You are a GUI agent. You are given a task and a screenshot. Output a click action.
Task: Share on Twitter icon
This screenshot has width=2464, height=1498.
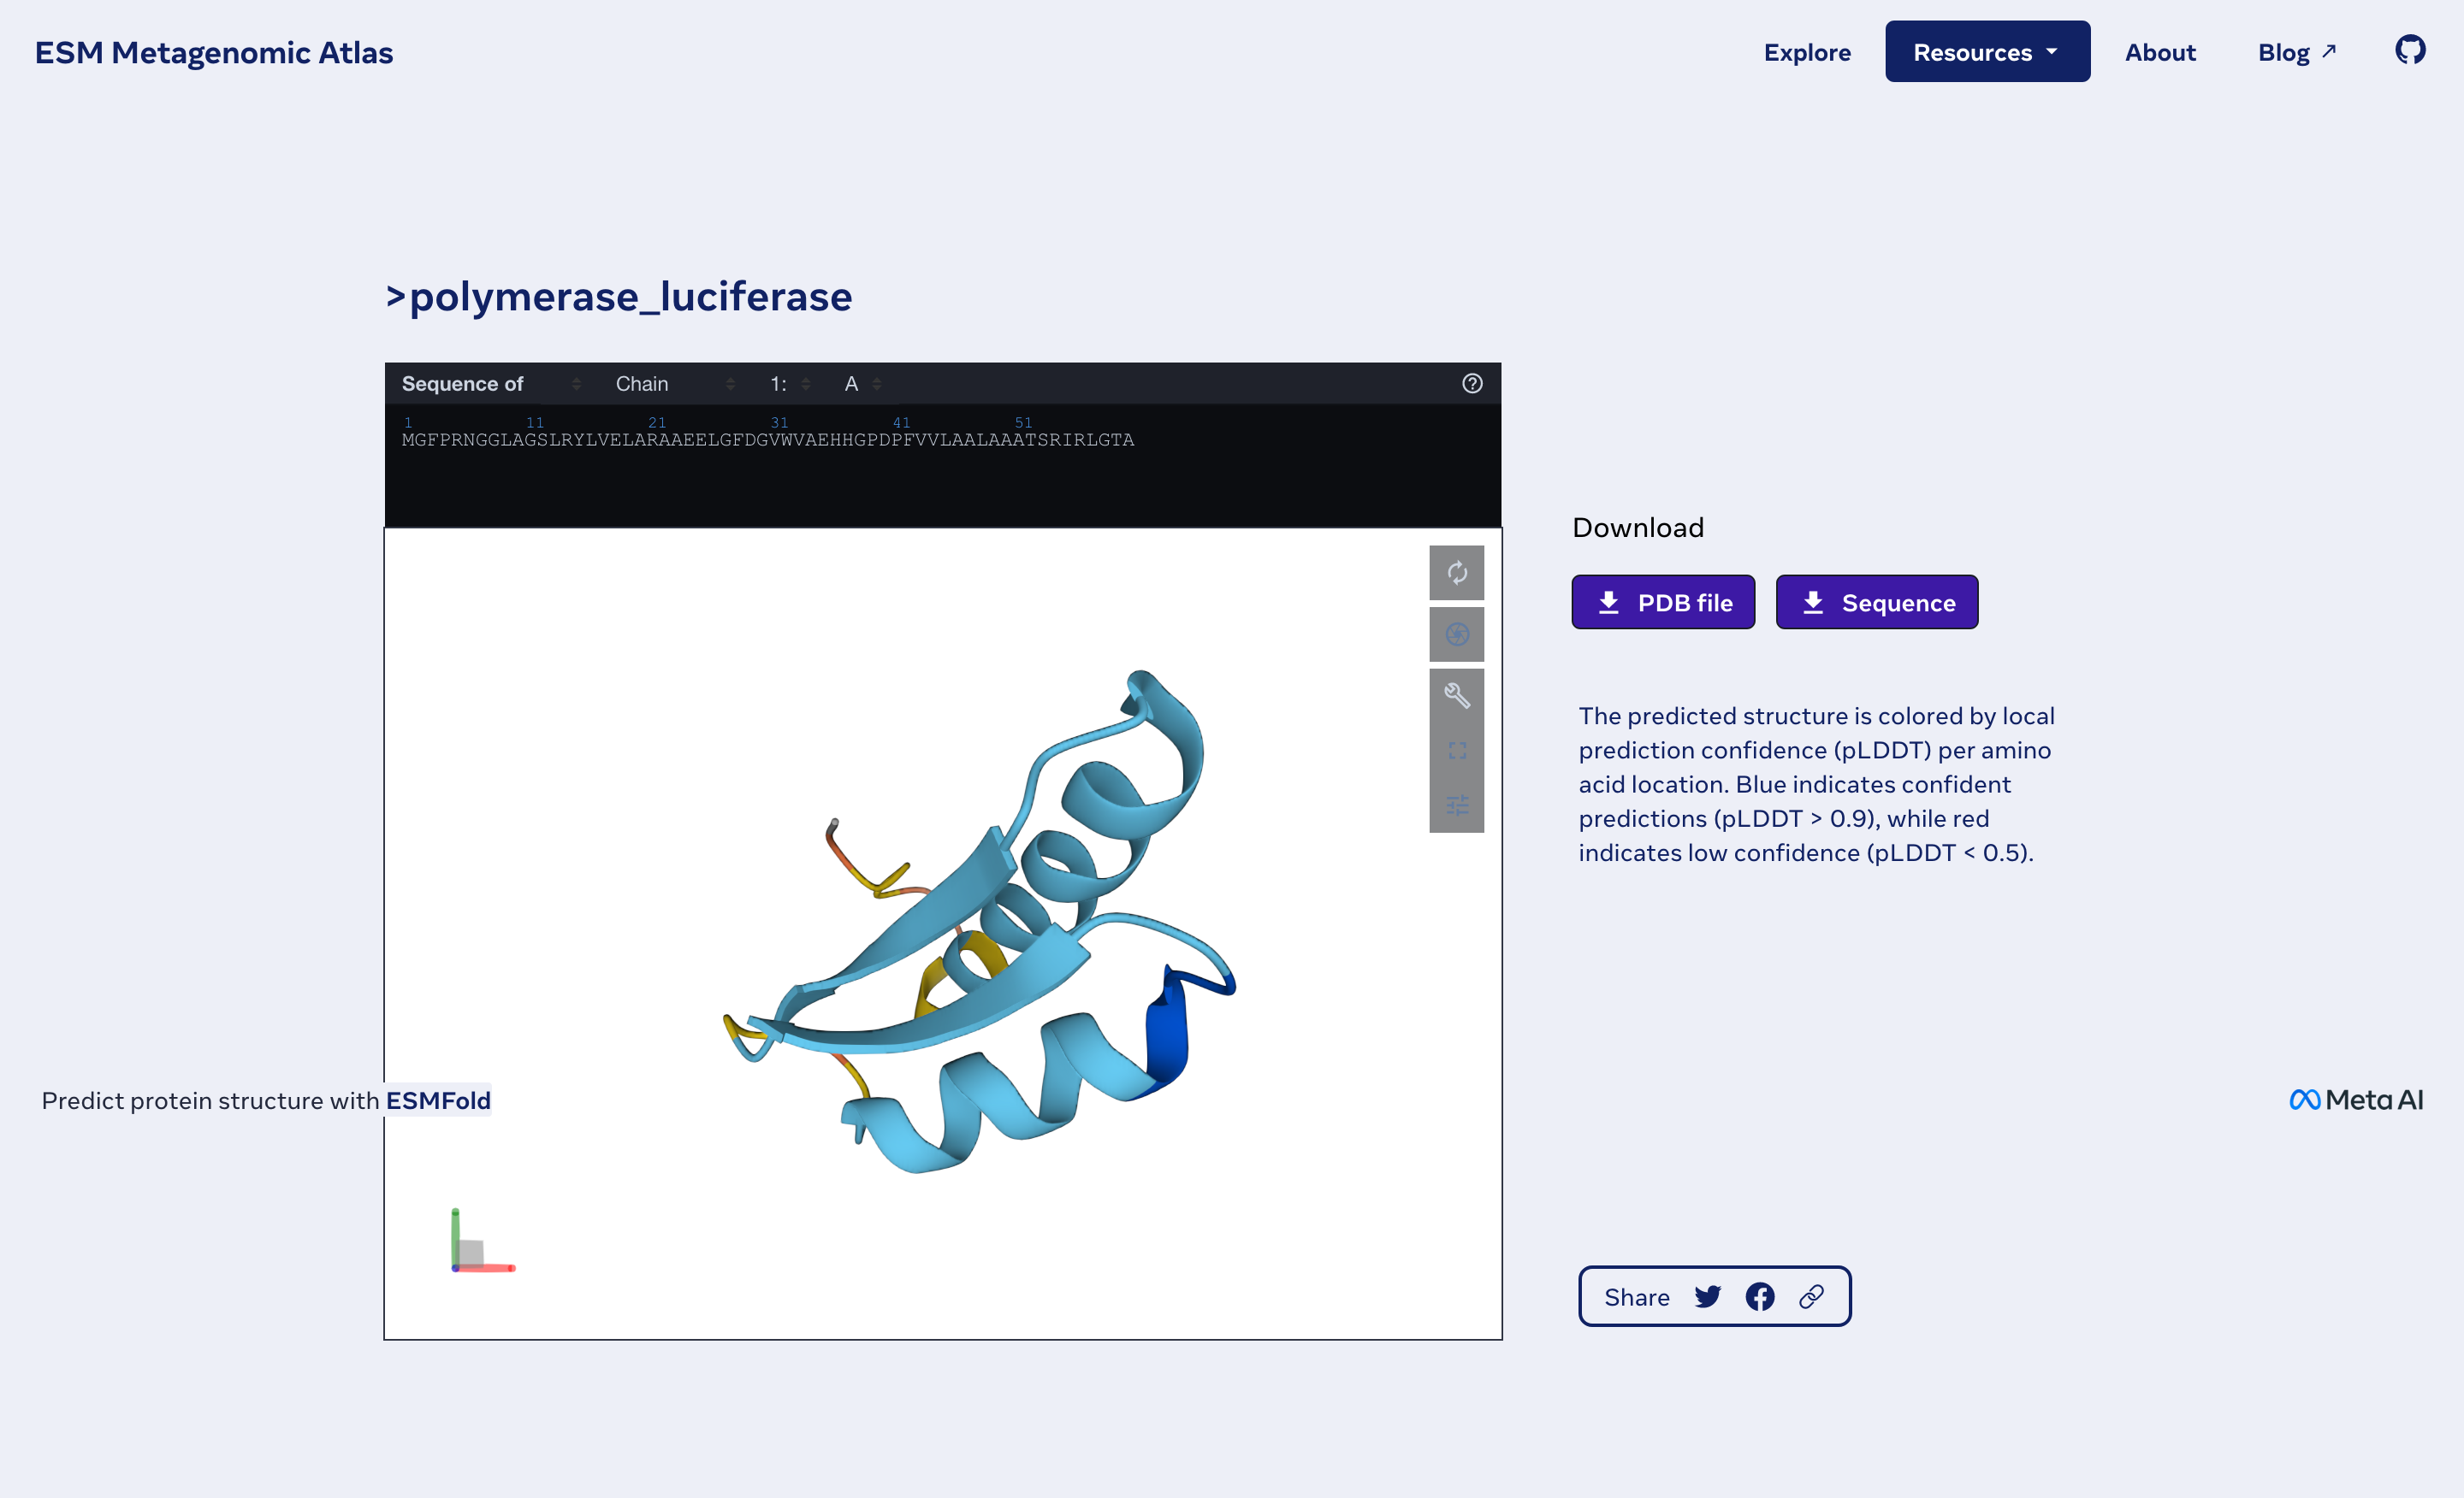[1707, 1296]
